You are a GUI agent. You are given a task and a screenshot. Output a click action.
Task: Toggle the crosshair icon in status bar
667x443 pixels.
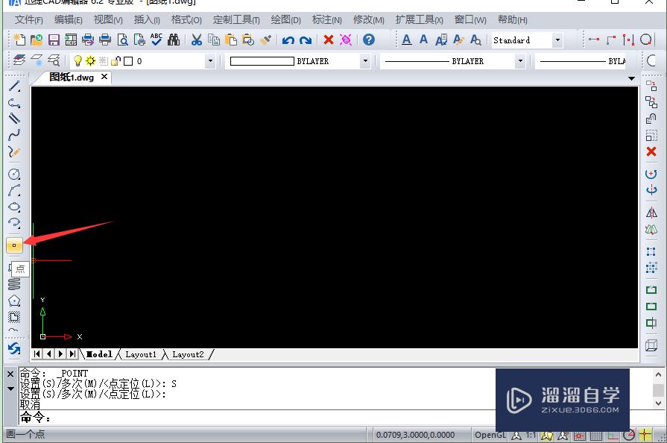[644, 435]
